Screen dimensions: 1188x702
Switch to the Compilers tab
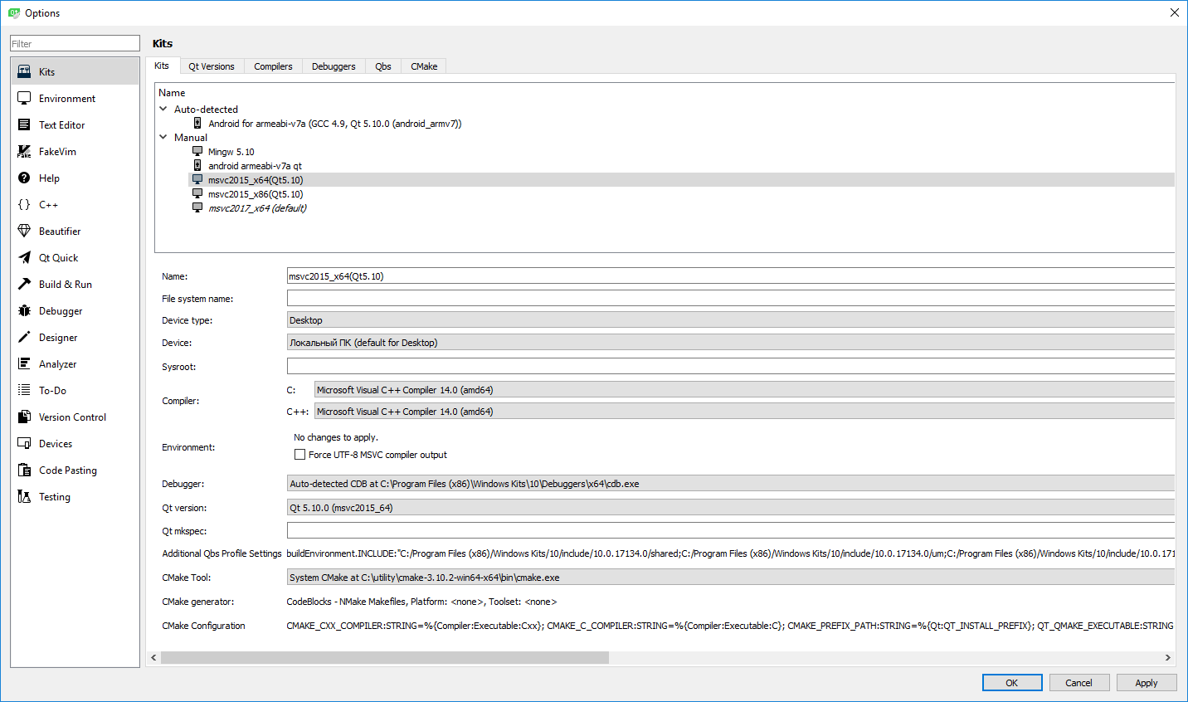tap(273, 66)
